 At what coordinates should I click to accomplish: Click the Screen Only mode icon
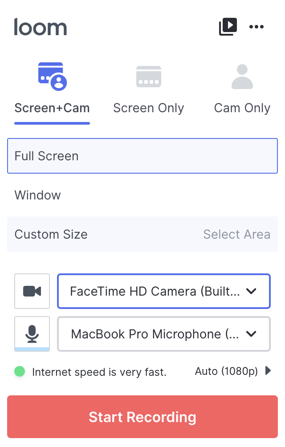pyautogui.click(x=148, y=77)
